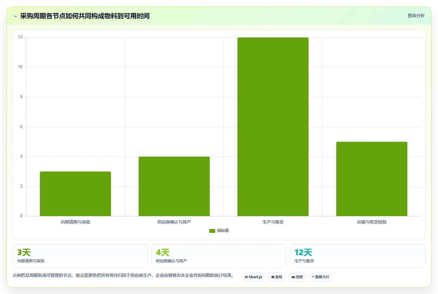Image resolution: width=438 pixels, height=294 pixels.
Task: Click y-axis value 6
Action: (21, 127)
